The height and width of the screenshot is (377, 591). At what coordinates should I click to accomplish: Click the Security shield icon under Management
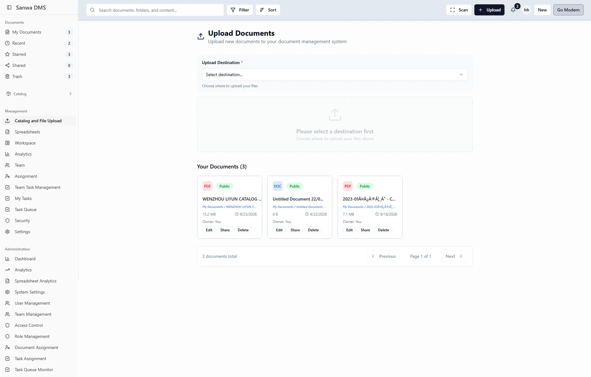pyautogui.click(x=7, y=221)
